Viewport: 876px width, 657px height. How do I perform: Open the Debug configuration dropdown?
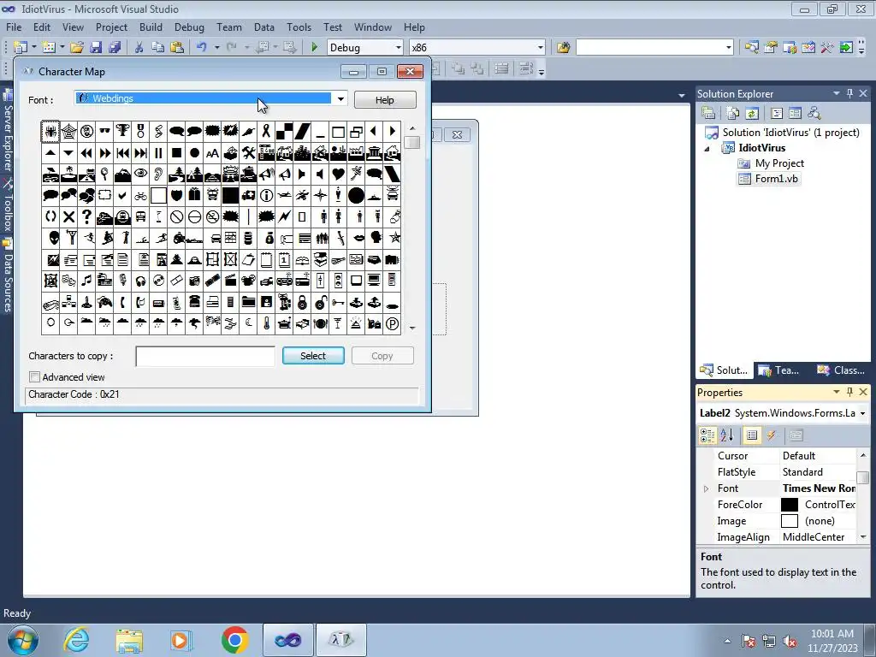398,48
